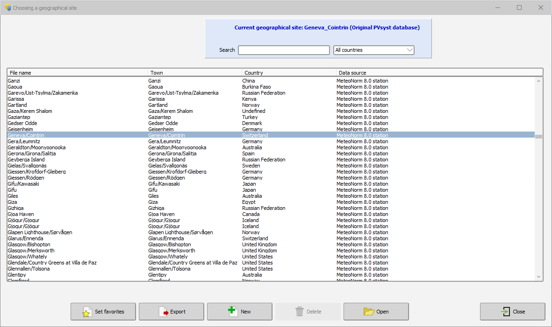Viewport: 552px width, 327px height.
Task: Select the Glentipy file name
Action: pyautogui.click(x=17, y=275)
